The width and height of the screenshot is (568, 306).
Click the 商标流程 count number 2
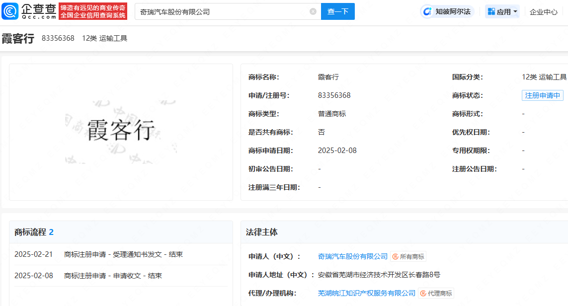[x=51, y=232]
